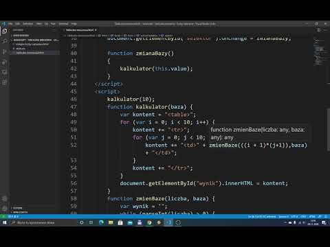This screenshot has width=330, height=247.
Task: Change language mode via HTML status item
Action: coord(312,216)
